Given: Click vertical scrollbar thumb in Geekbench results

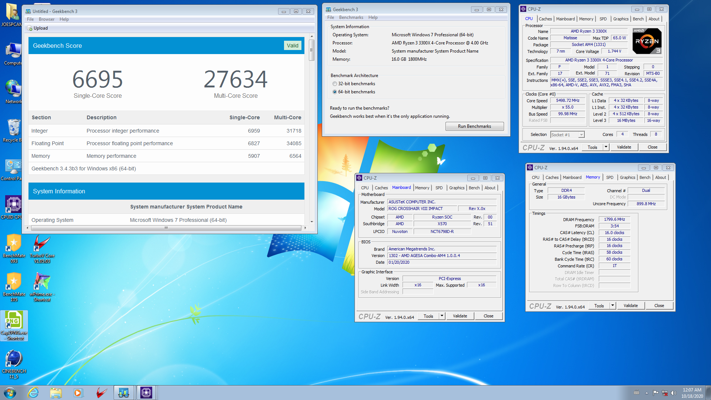Looking at the screenshot, I should (312, 50).
